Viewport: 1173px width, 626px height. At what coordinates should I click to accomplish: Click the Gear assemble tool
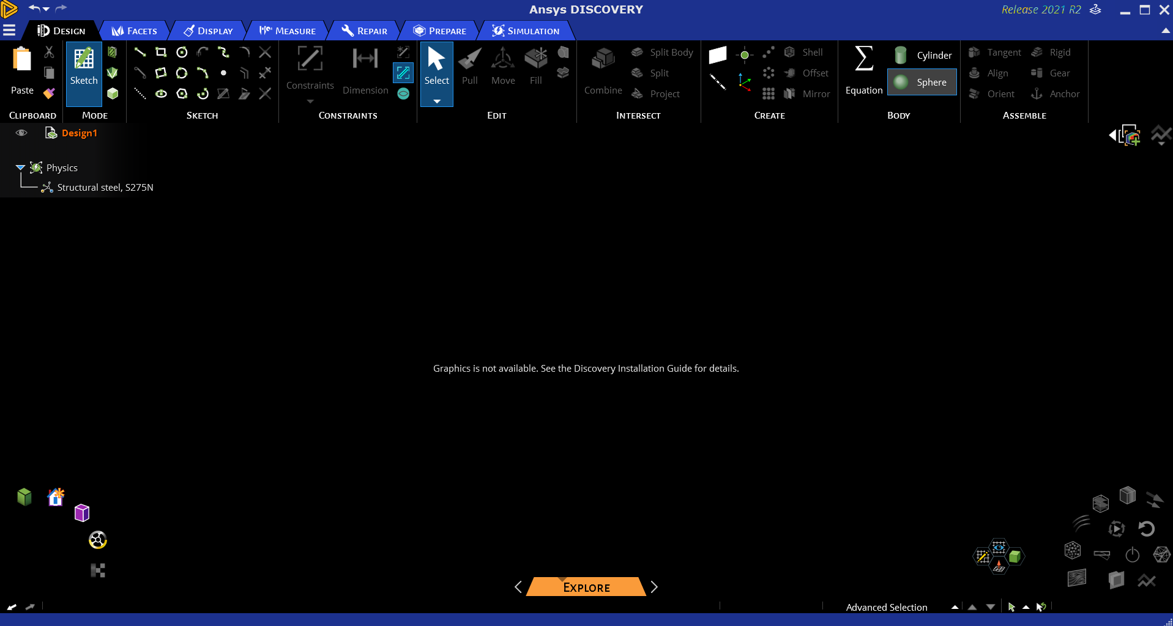(x=1051, y=73)
